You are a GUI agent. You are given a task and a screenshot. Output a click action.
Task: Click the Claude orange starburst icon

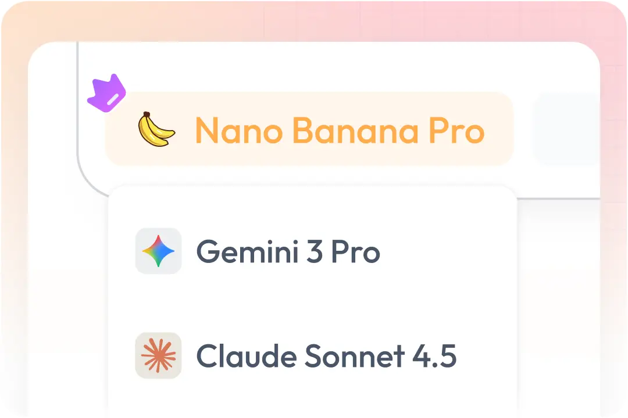click(x=158, y=355)
